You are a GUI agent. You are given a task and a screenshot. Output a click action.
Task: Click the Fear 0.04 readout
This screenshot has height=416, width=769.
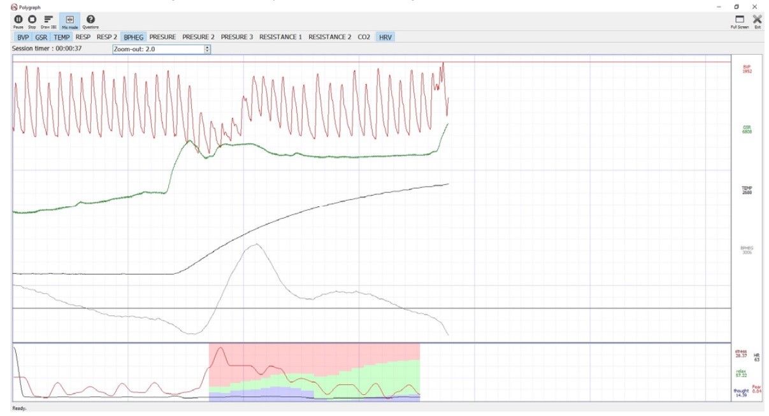click(757, 389)
